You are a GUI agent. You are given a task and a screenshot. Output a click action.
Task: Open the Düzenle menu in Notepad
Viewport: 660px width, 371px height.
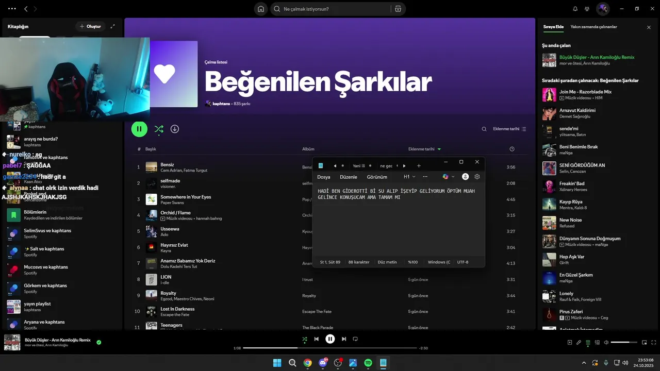pos(349,177)
